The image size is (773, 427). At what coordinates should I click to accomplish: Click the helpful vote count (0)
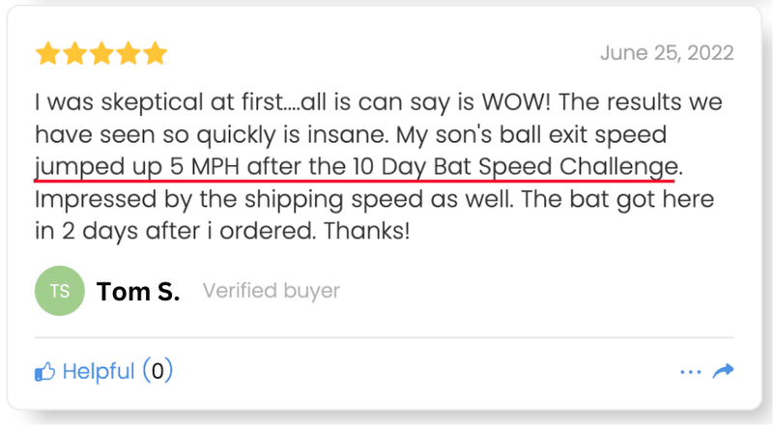click(x=157, y=371)
